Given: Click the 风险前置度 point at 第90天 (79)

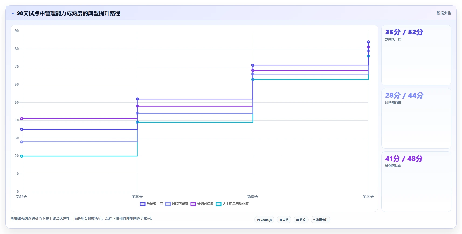Looking at the screenshot, I should pos(368,51).
